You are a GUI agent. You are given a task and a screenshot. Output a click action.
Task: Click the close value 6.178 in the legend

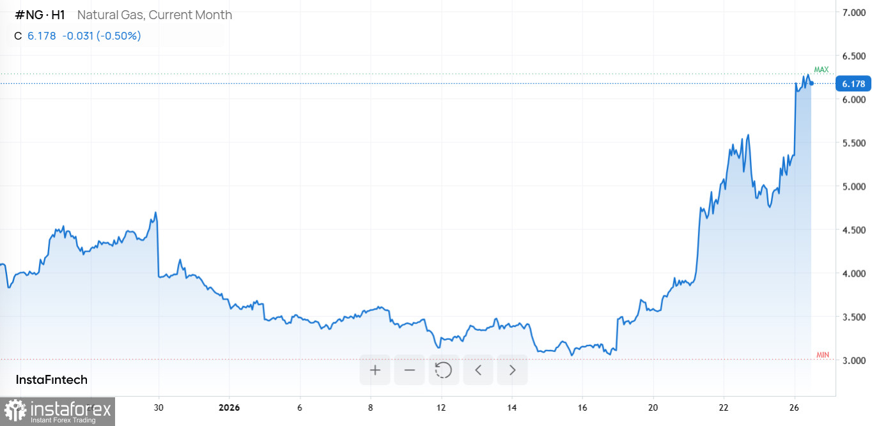(42, 36)
